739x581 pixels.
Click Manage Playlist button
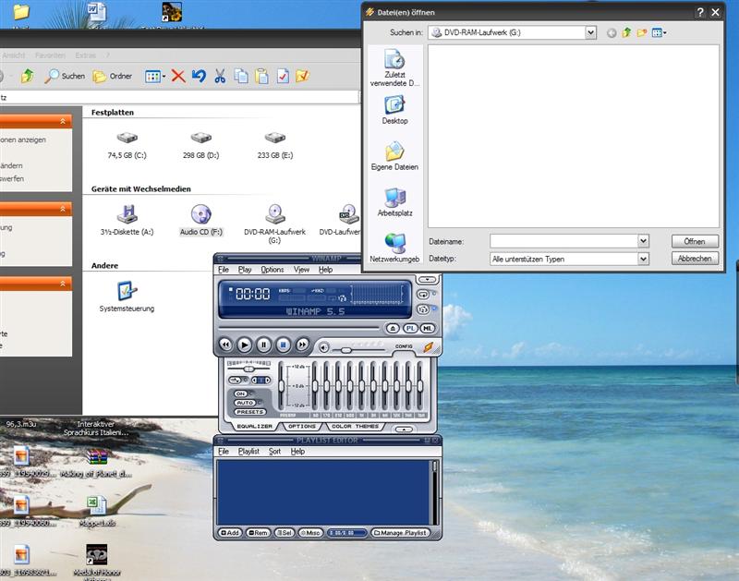(401, 533)
